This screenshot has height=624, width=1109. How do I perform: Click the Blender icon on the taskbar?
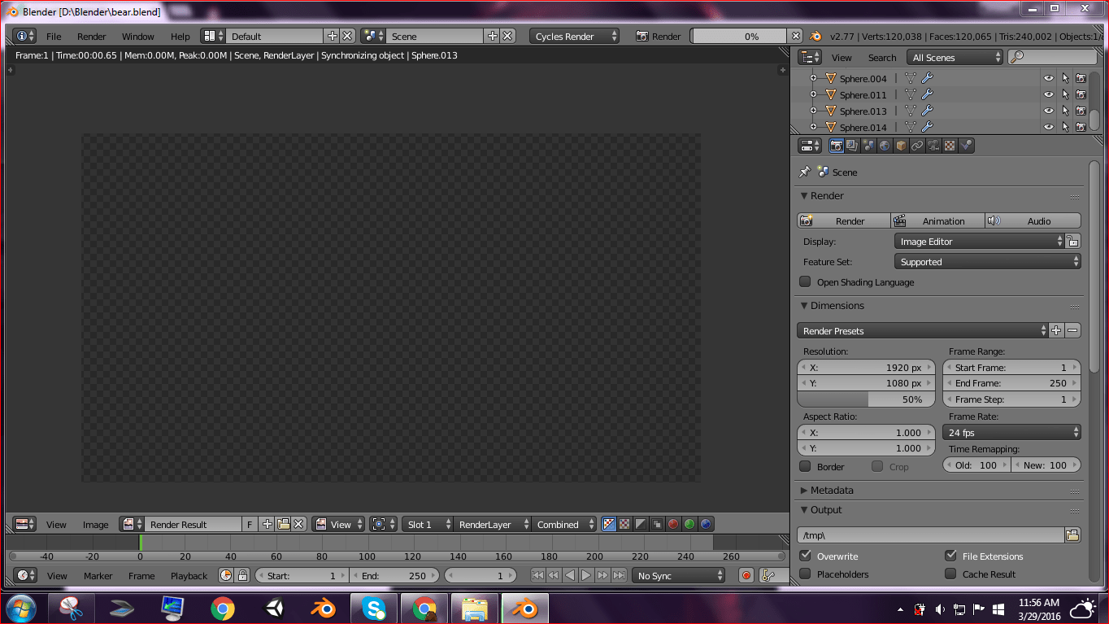[x=524, y=608]
